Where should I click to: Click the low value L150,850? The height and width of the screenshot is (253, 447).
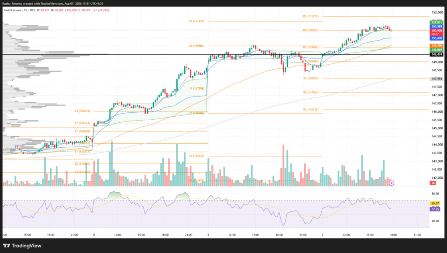click(71, 10)
